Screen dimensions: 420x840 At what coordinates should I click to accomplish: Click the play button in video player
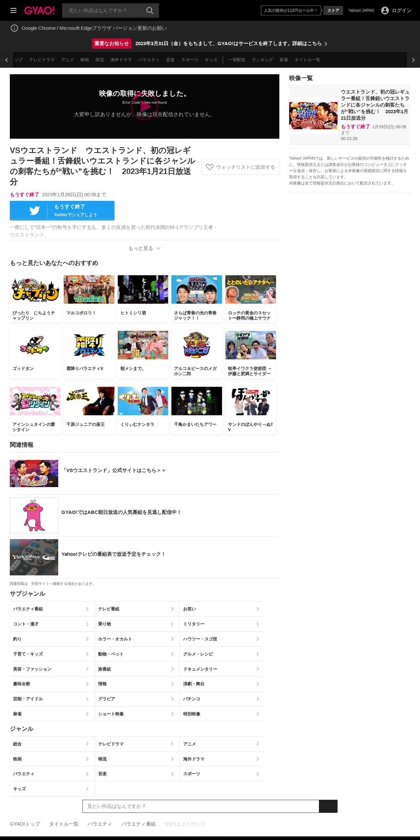pyautogui.click(x=145, y=106)
